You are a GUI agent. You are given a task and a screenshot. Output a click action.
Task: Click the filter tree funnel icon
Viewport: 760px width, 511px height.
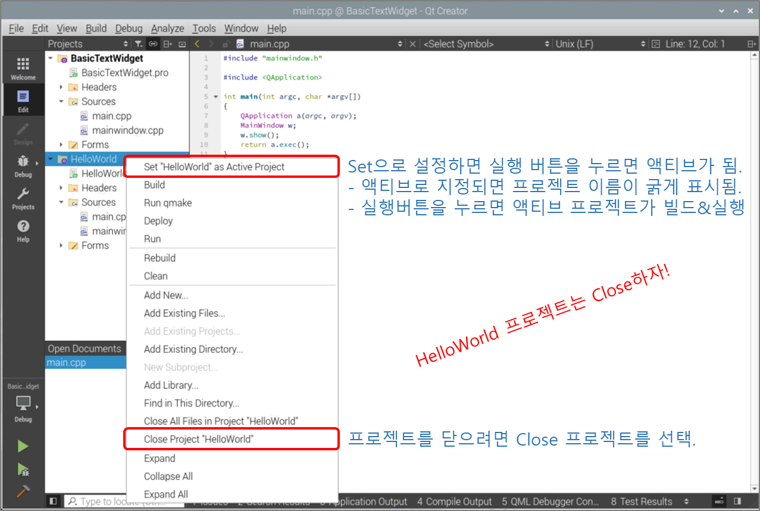coord(138,44)
